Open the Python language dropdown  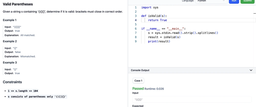211,1
